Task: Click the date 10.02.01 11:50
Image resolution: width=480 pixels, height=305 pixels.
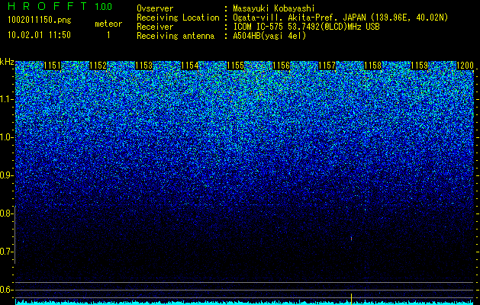Action: [39, 35]
